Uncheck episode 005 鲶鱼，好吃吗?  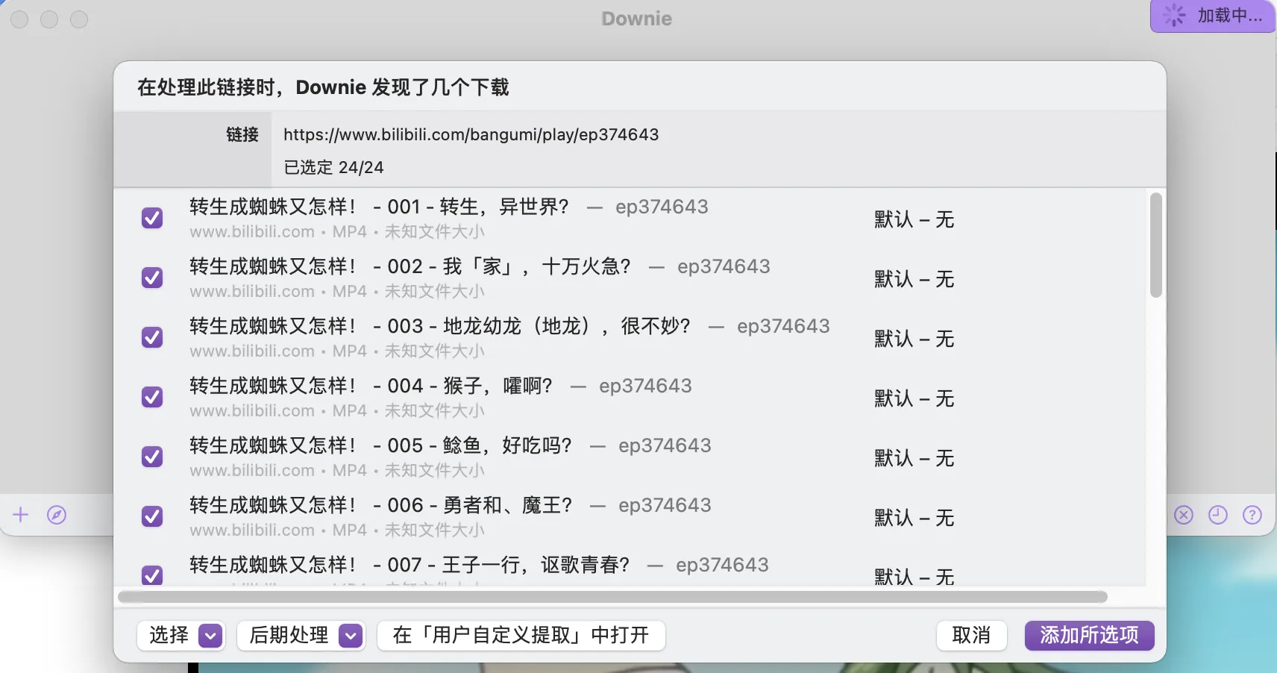tap(151, 456)
